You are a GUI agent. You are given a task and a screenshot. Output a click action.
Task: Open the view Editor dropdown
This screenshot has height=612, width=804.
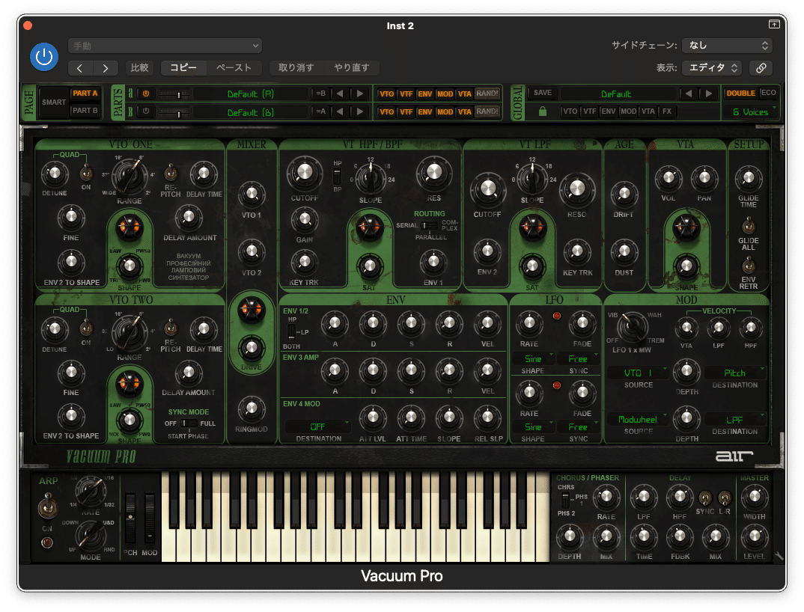point(712,67)
